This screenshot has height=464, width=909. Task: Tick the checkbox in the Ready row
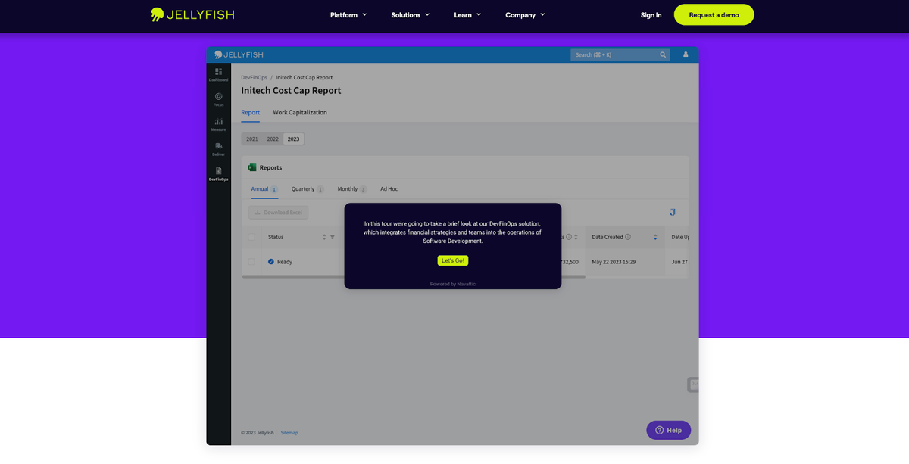pyautogui.click(x=251, y=261)
